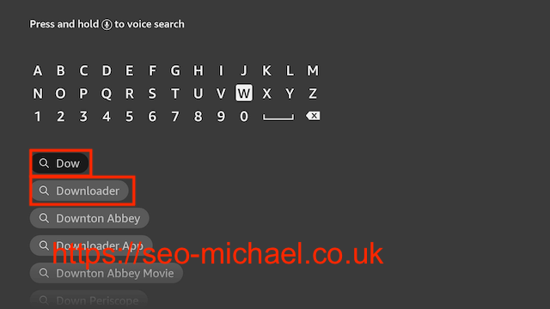
Task: Click the magnifier icon beside Downloader
Action: pos(44,191)
